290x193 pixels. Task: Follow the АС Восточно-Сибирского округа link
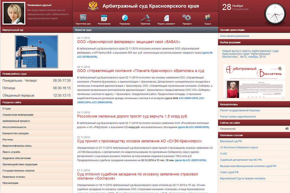click(x=239, y=148)
